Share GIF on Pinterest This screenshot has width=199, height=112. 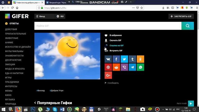(x=108, y=67)
